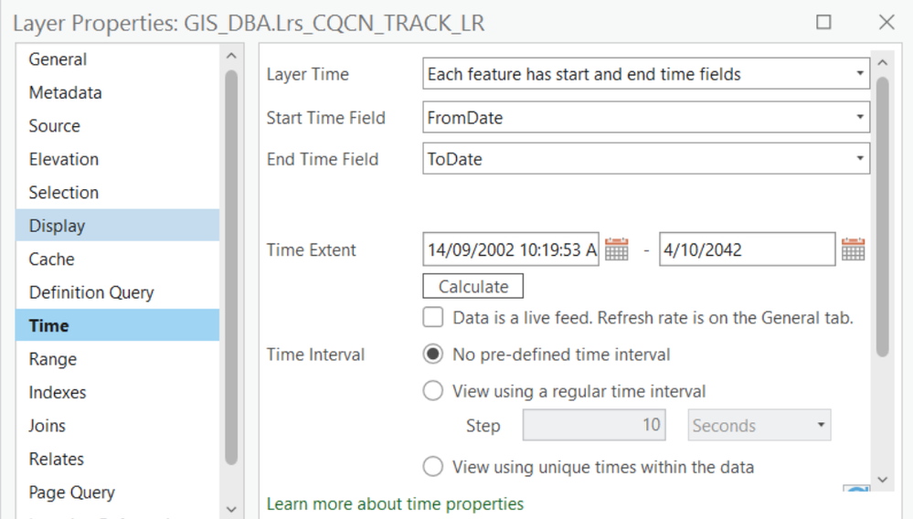Open calendar picker for end time extent
913x519 pixels.
(853, 249)
